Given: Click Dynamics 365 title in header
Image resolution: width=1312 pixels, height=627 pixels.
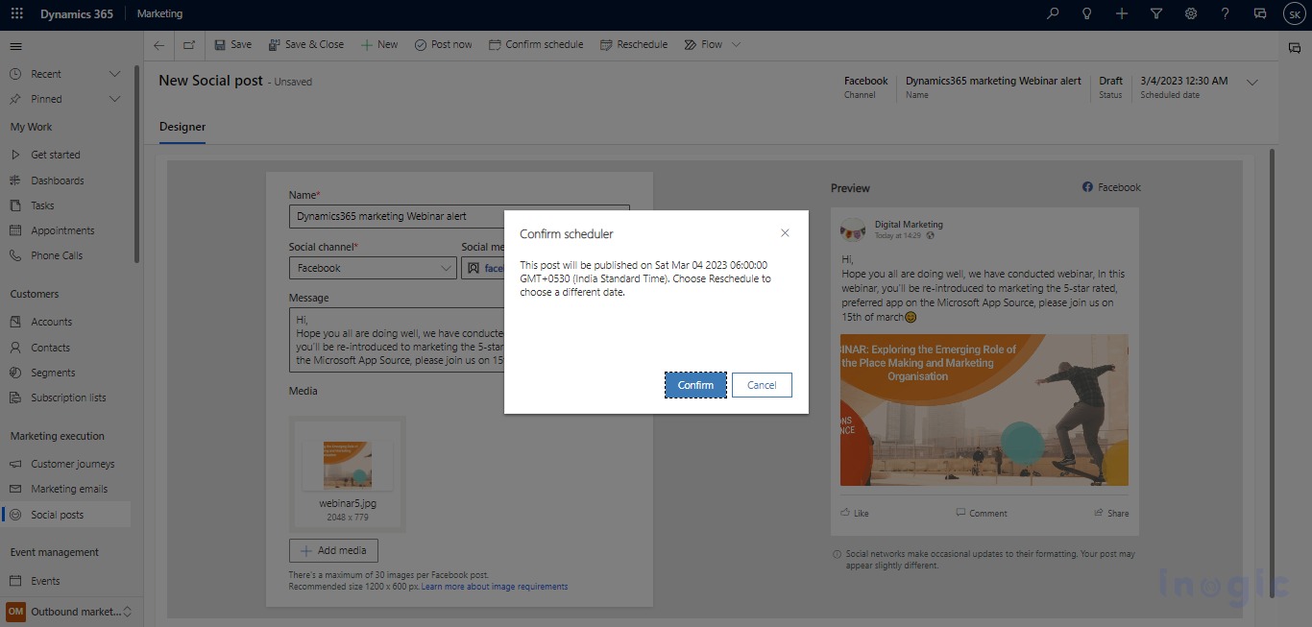Looking at the screenshot, I should coord(77,14).
